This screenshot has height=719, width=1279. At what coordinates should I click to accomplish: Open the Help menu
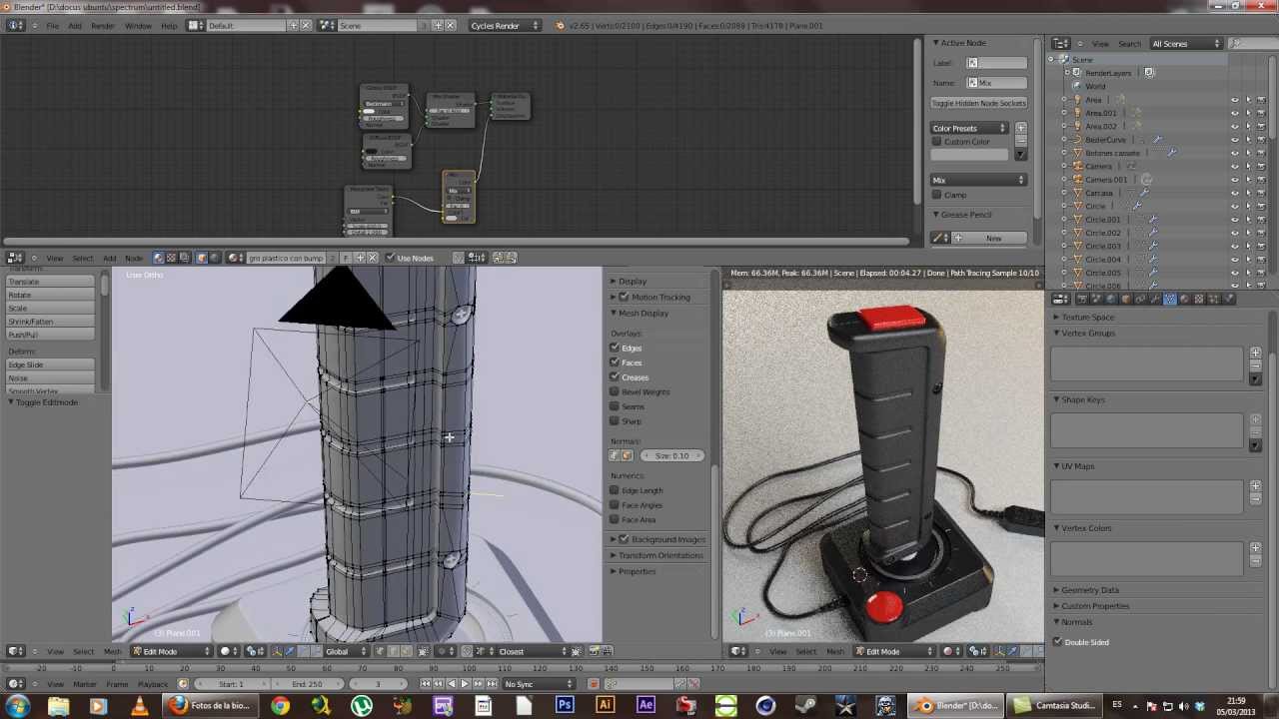coord(169,25)
